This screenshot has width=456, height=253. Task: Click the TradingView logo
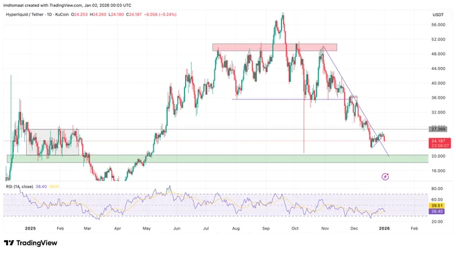pos(31,243)
